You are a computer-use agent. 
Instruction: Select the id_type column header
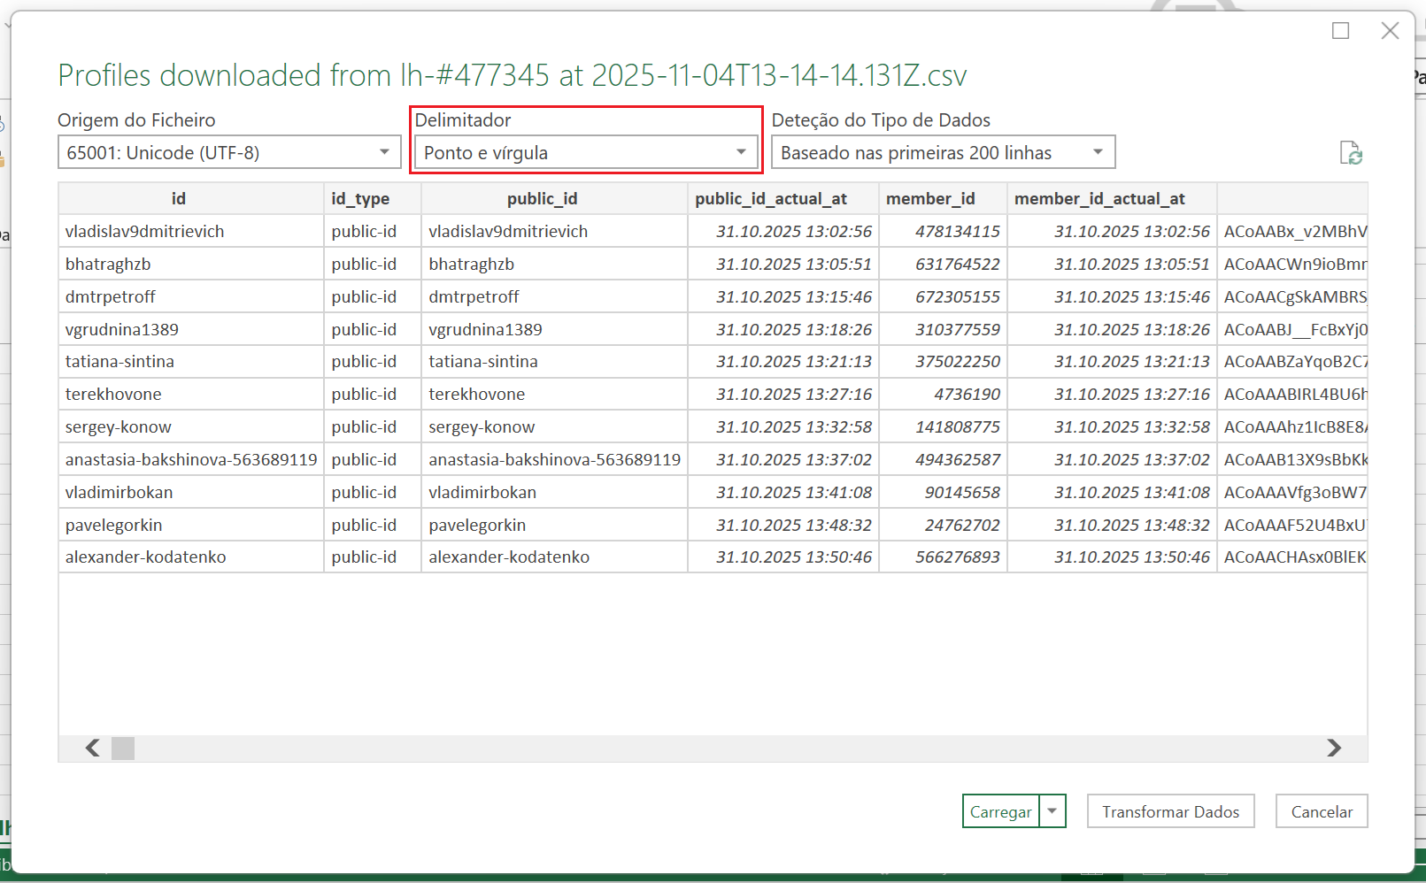click(360, 199)
